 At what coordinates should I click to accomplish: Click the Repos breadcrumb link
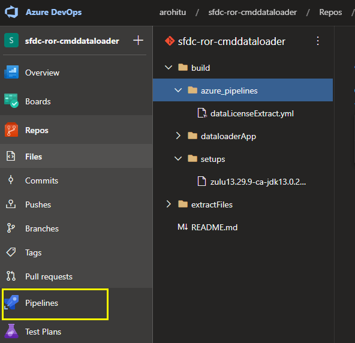click(x=330, y=12)
